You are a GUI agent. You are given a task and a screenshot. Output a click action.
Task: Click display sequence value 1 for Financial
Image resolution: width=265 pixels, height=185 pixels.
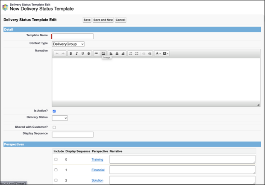(66, 170)
